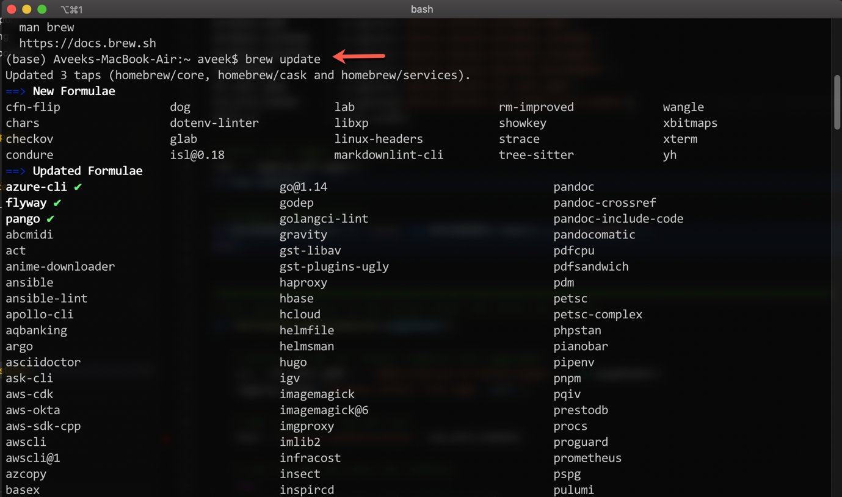842x497 pixels.
Task: Click the 'infracost' formula name
Action: 310,458
